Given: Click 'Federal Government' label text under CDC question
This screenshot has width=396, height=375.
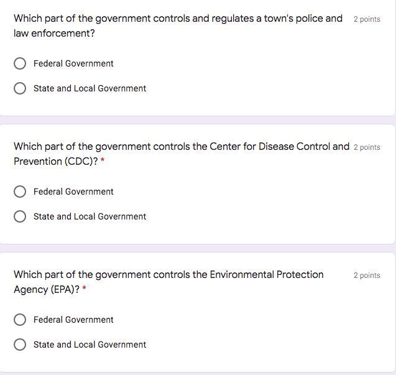Looking at the screenshot, I should click(73, 192).
